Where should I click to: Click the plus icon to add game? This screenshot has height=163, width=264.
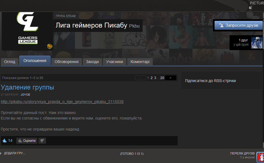pyautogui.click(x=1, y=153)
